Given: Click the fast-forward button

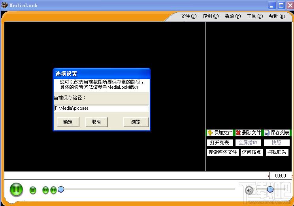Looking at the screenshot, I should [53, 190].
